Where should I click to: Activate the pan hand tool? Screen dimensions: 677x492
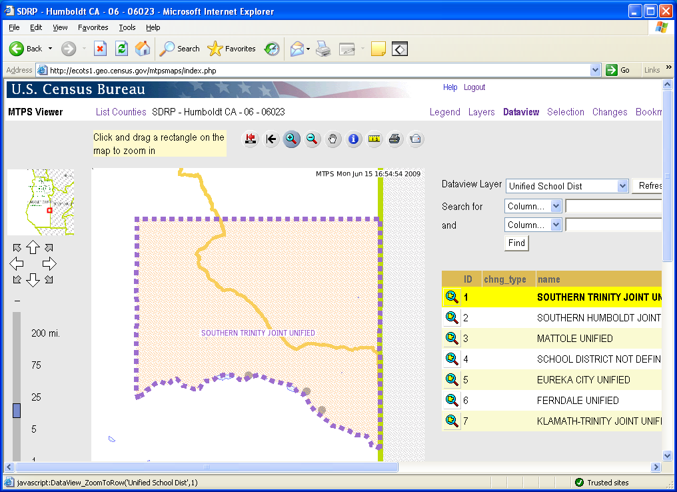[x=333, y=139]
